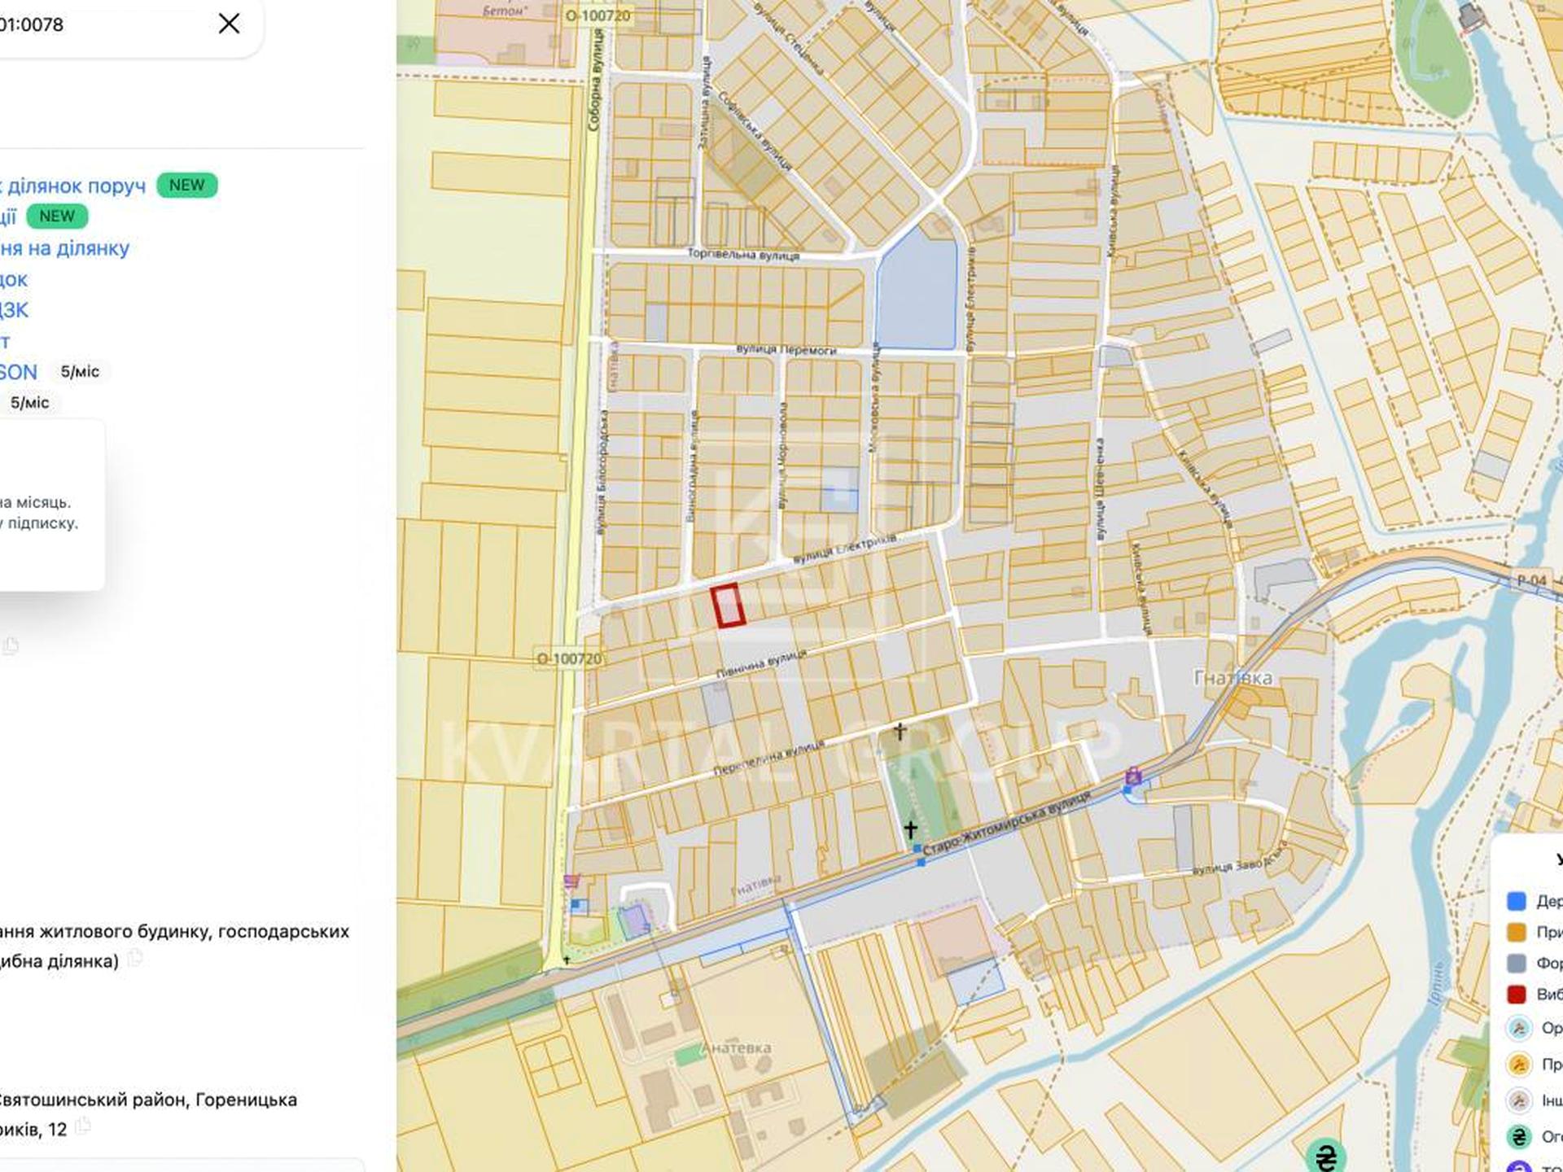Open the link with NEW badge ending 'ції'
Image resolution: width=1563 pixels, height=1172 pixels.
8,216
